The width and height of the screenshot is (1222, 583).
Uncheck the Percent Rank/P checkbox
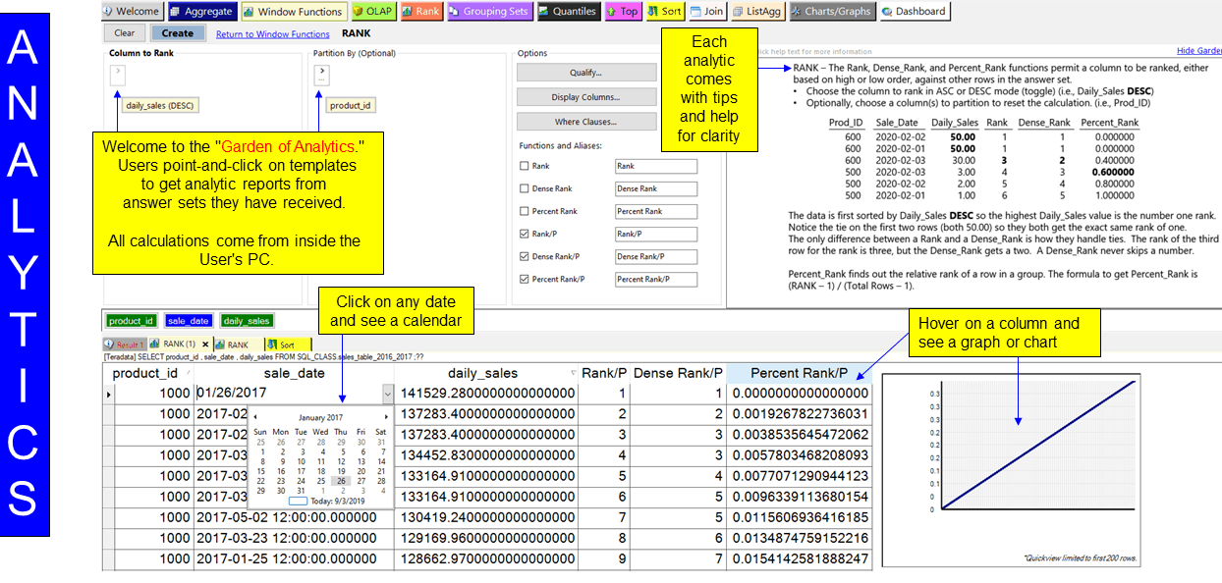524,280
